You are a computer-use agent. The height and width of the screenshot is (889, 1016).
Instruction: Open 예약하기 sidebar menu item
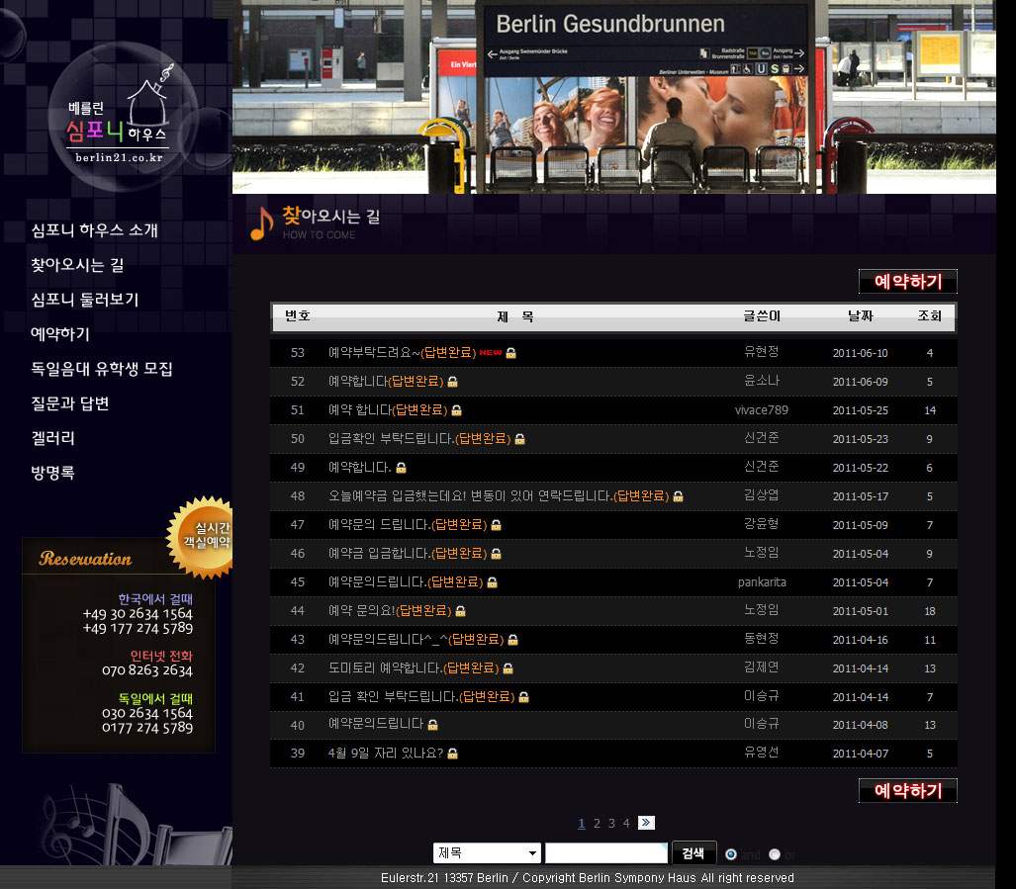point(60,334)
